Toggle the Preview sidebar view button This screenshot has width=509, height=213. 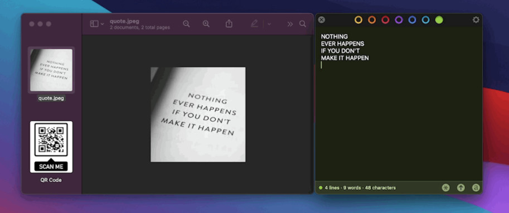94,24
